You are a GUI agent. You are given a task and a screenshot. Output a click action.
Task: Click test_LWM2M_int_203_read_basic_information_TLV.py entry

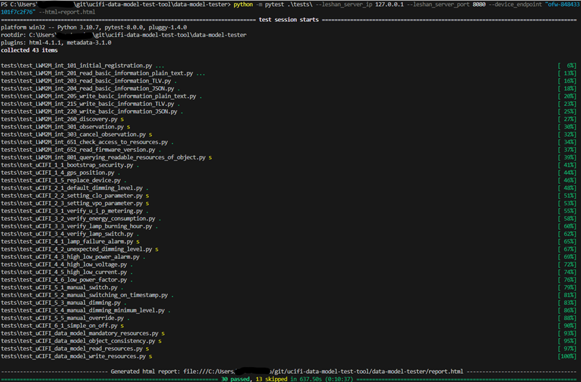(86, 81)
